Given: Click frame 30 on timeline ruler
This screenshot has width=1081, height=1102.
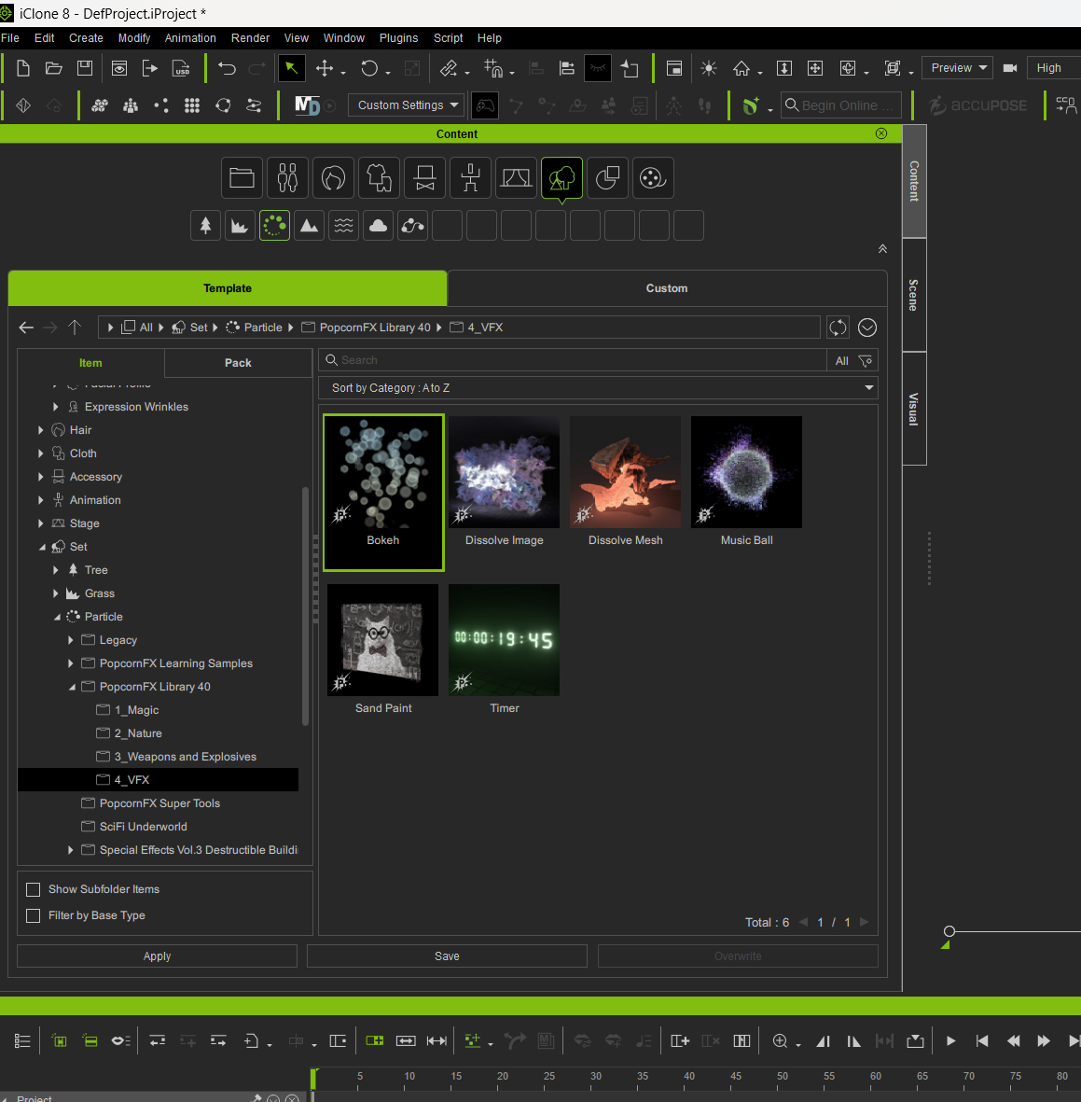Looking at the screenshot, I should (x=596, y=1077).
